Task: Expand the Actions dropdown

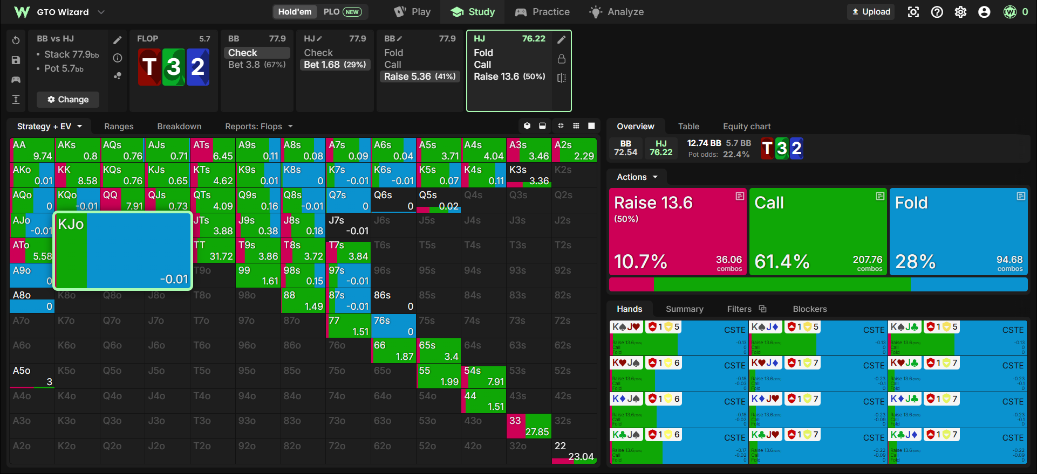Action: pos(637,177)
